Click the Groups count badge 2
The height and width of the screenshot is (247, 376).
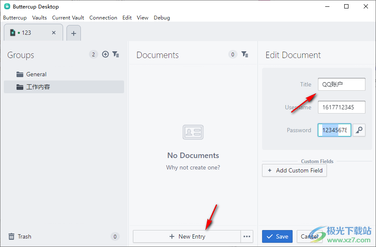point(93,55)
